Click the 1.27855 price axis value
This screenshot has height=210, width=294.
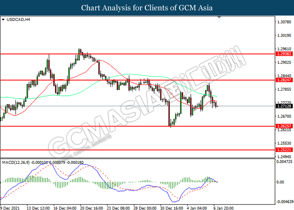pyautogui.click(x=284, y=89)
